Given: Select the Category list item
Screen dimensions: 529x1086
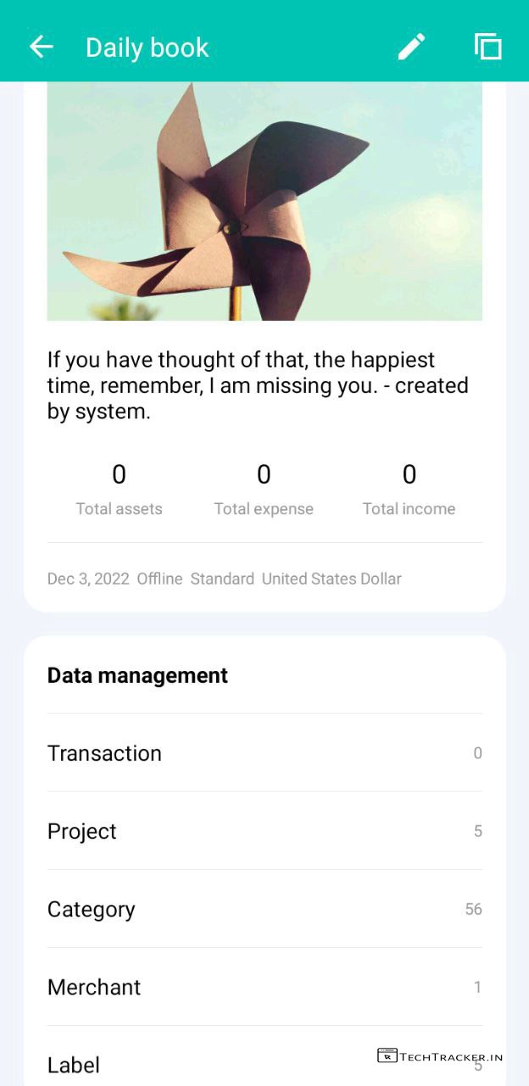Looking at the screenshot, I should tap(264, 909).
